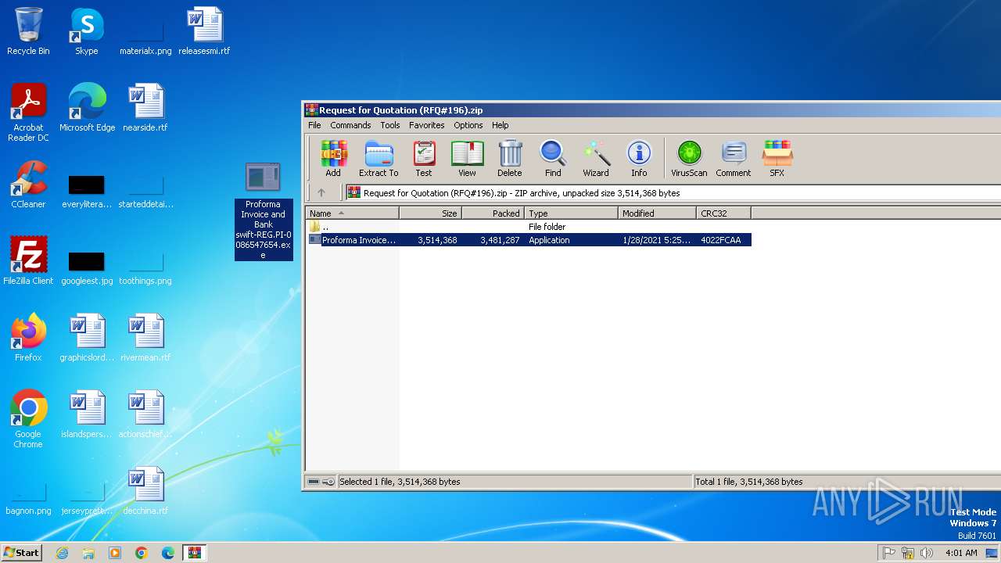Sort files by Size column
The height and width of the screenshot is (563, 1001).
point(431,213)
